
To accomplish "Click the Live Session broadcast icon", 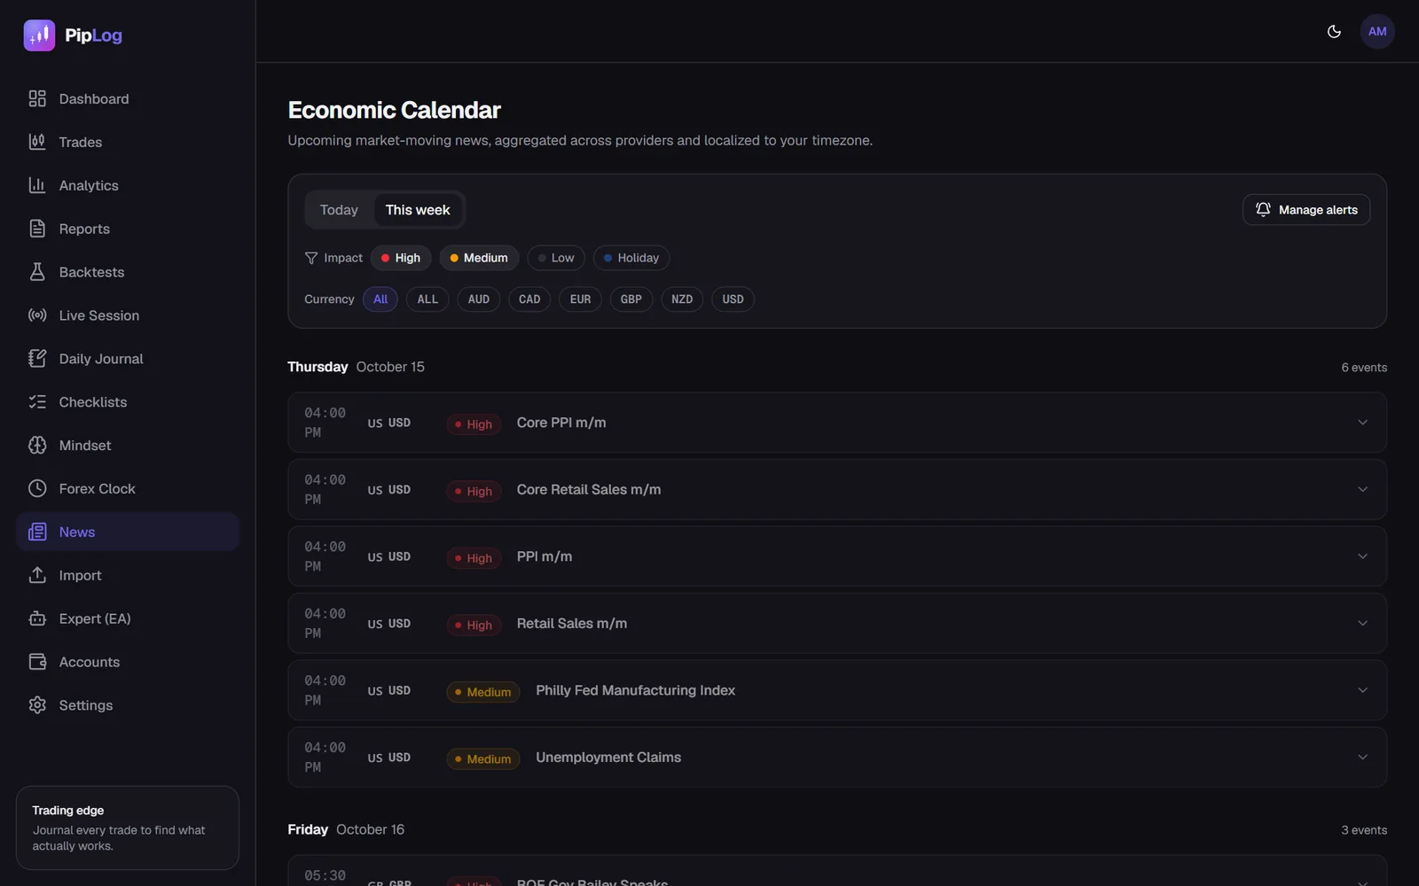I will pos(37,315).
